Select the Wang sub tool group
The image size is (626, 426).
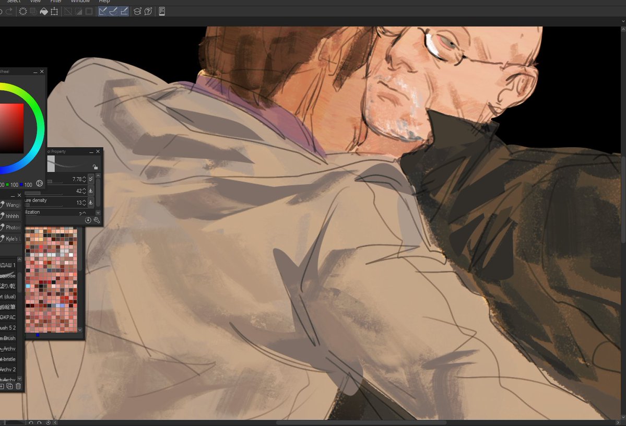(x=10, y=205)
